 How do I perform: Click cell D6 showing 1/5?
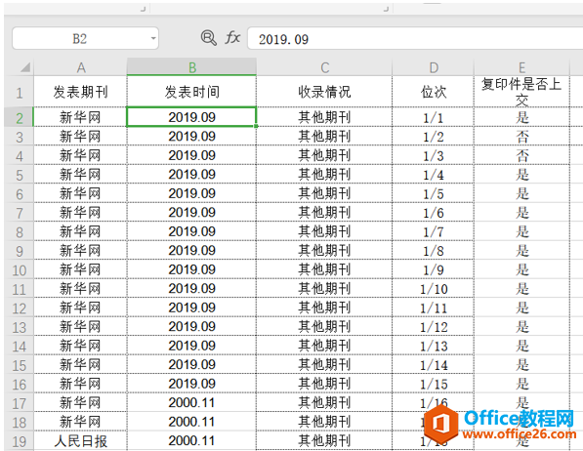tap(434, 193)
